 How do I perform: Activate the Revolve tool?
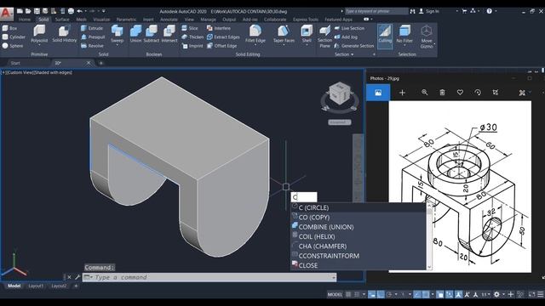point(92,45)
